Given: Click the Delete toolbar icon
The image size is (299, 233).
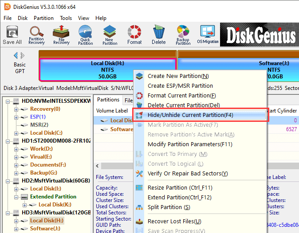Looking at the screenshot, I should click(158, 35).
